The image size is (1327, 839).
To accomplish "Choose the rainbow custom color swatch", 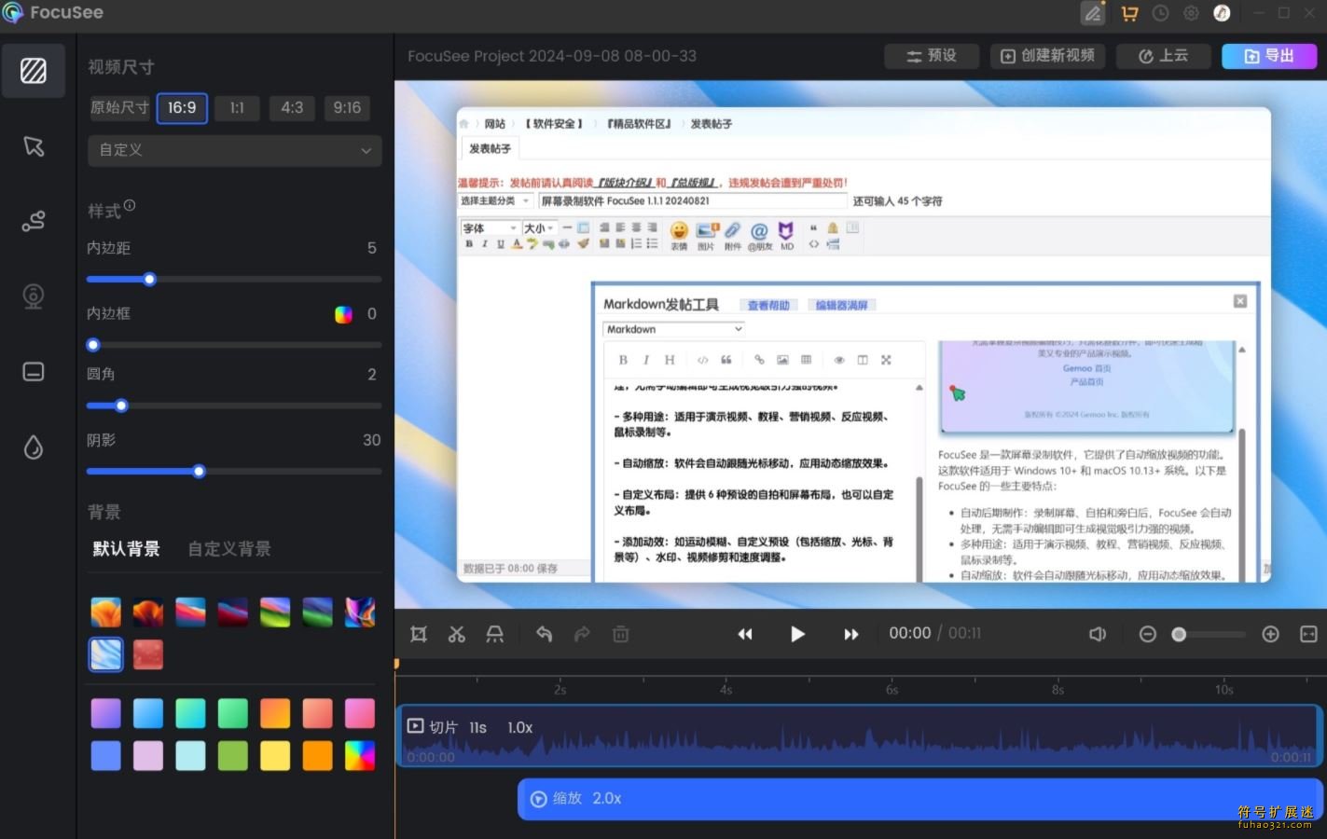I will click(x=360, y=755).
